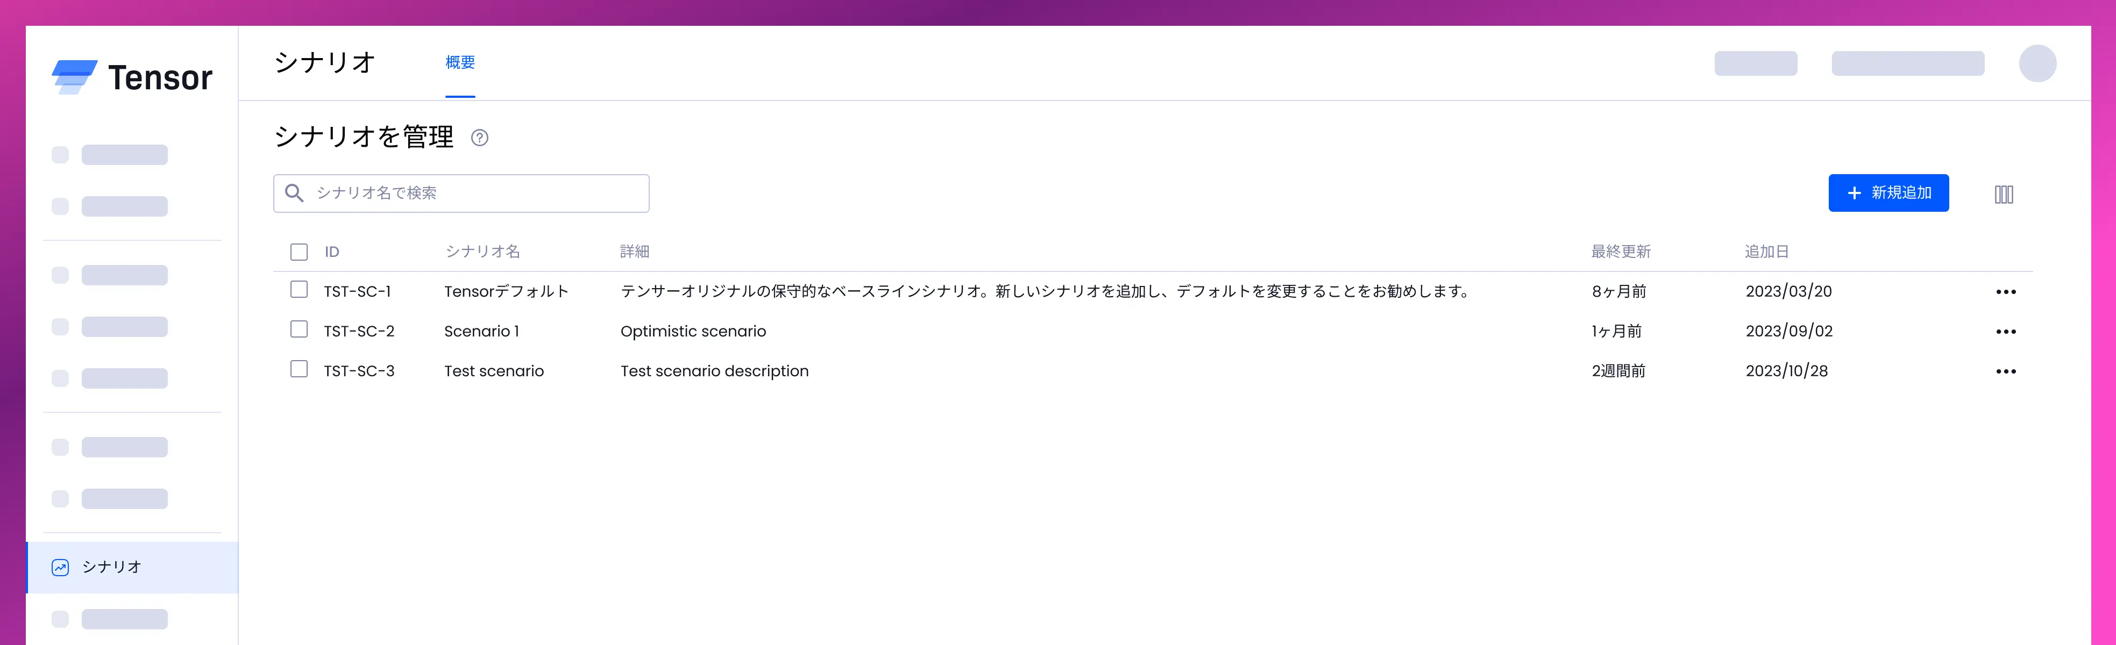Sort by シナリオ名 column header

click(x=482, y=251)
